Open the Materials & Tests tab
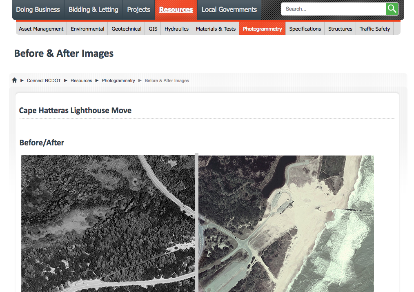 click(216, 29)
